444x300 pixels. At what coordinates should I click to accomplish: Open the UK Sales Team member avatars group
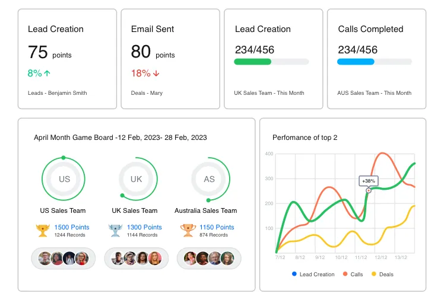pyautogui.click(x=136, y=258)
